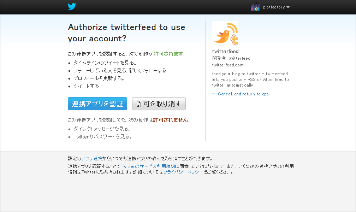This screenshot has height=212, width=356.
Task: Click the plotfactory username in header
Action: tap(274, 7)
